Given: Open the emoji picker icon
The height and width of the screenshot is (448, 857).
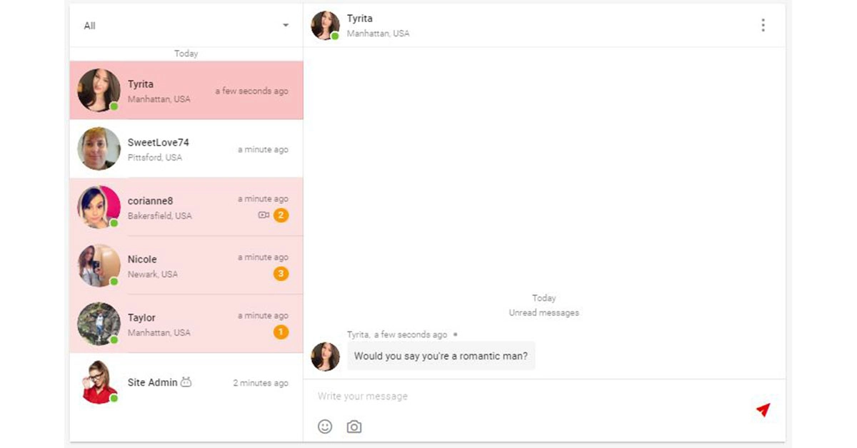Looking at the screenshot, I should click(x=326, y=426).
